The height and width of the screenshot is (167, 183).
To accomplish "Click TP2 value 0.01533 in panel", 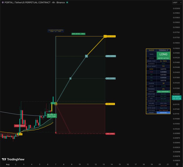I will pos(163,78).
